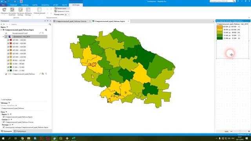Image resolution: width=251 pixels, height=141 pixels.
Task: Toggle Конструктор легенды window checkbox
Action: 4,127
